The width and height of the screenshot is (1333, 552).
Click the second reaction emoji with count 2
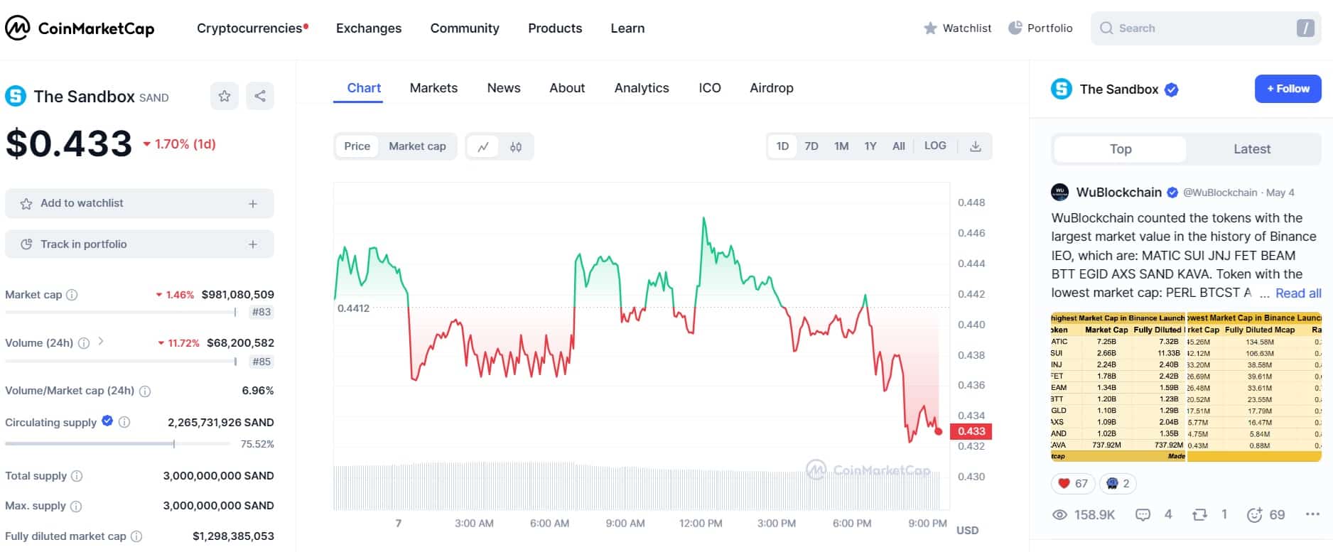(x=1118, y=484)
